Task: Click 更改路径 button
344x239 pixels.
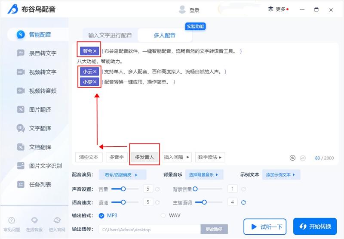Action: (214, 230)
